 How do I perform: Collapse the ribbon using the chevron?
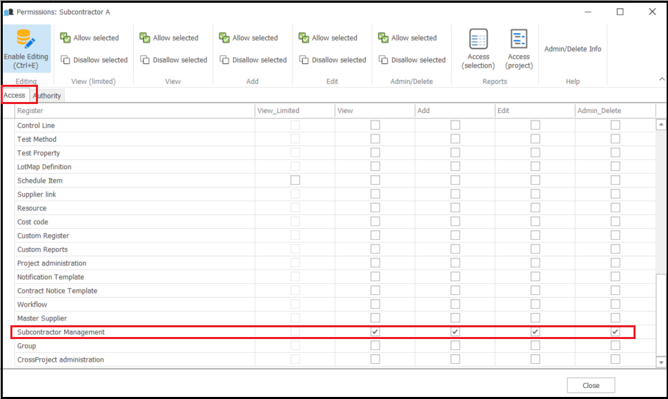(x=662, y=79)
